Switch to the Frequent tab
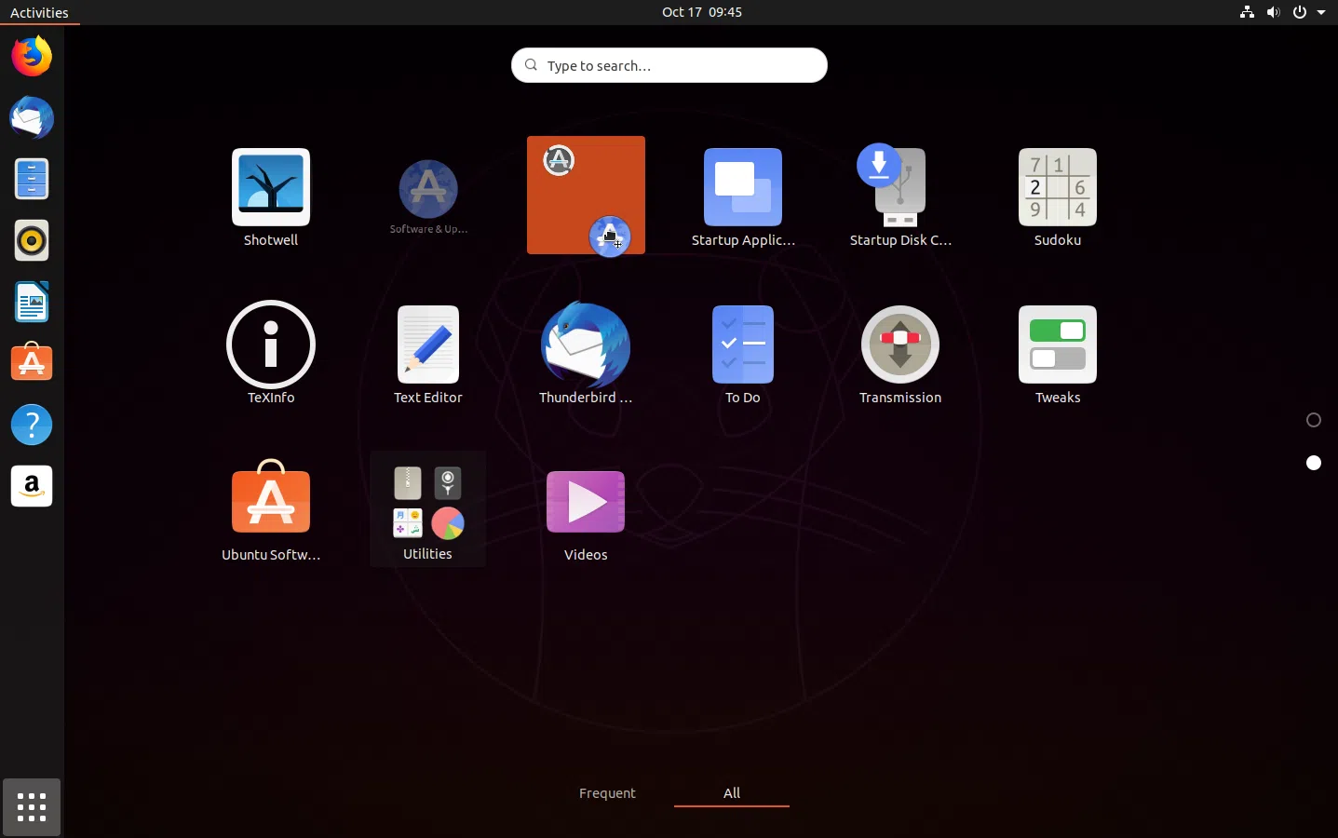Image resolution: width=1338 pixels, height=838 pixels. point(607,792)
